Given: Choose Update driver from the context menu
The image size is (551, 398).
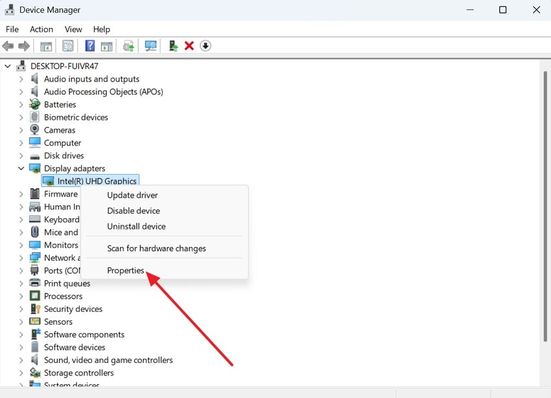Looking at the screenshot, I should (132, 195).
